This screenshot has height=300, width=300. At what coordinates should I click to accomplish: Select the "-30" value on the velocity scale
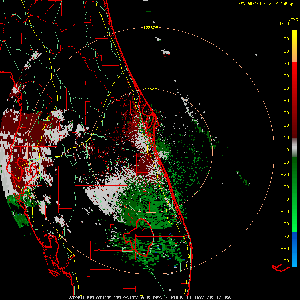285,187
